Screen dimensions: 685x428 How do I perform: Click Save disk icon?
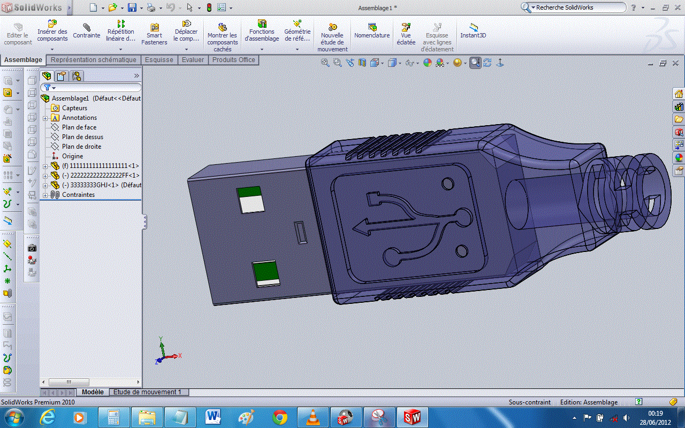tap(132, 7)
